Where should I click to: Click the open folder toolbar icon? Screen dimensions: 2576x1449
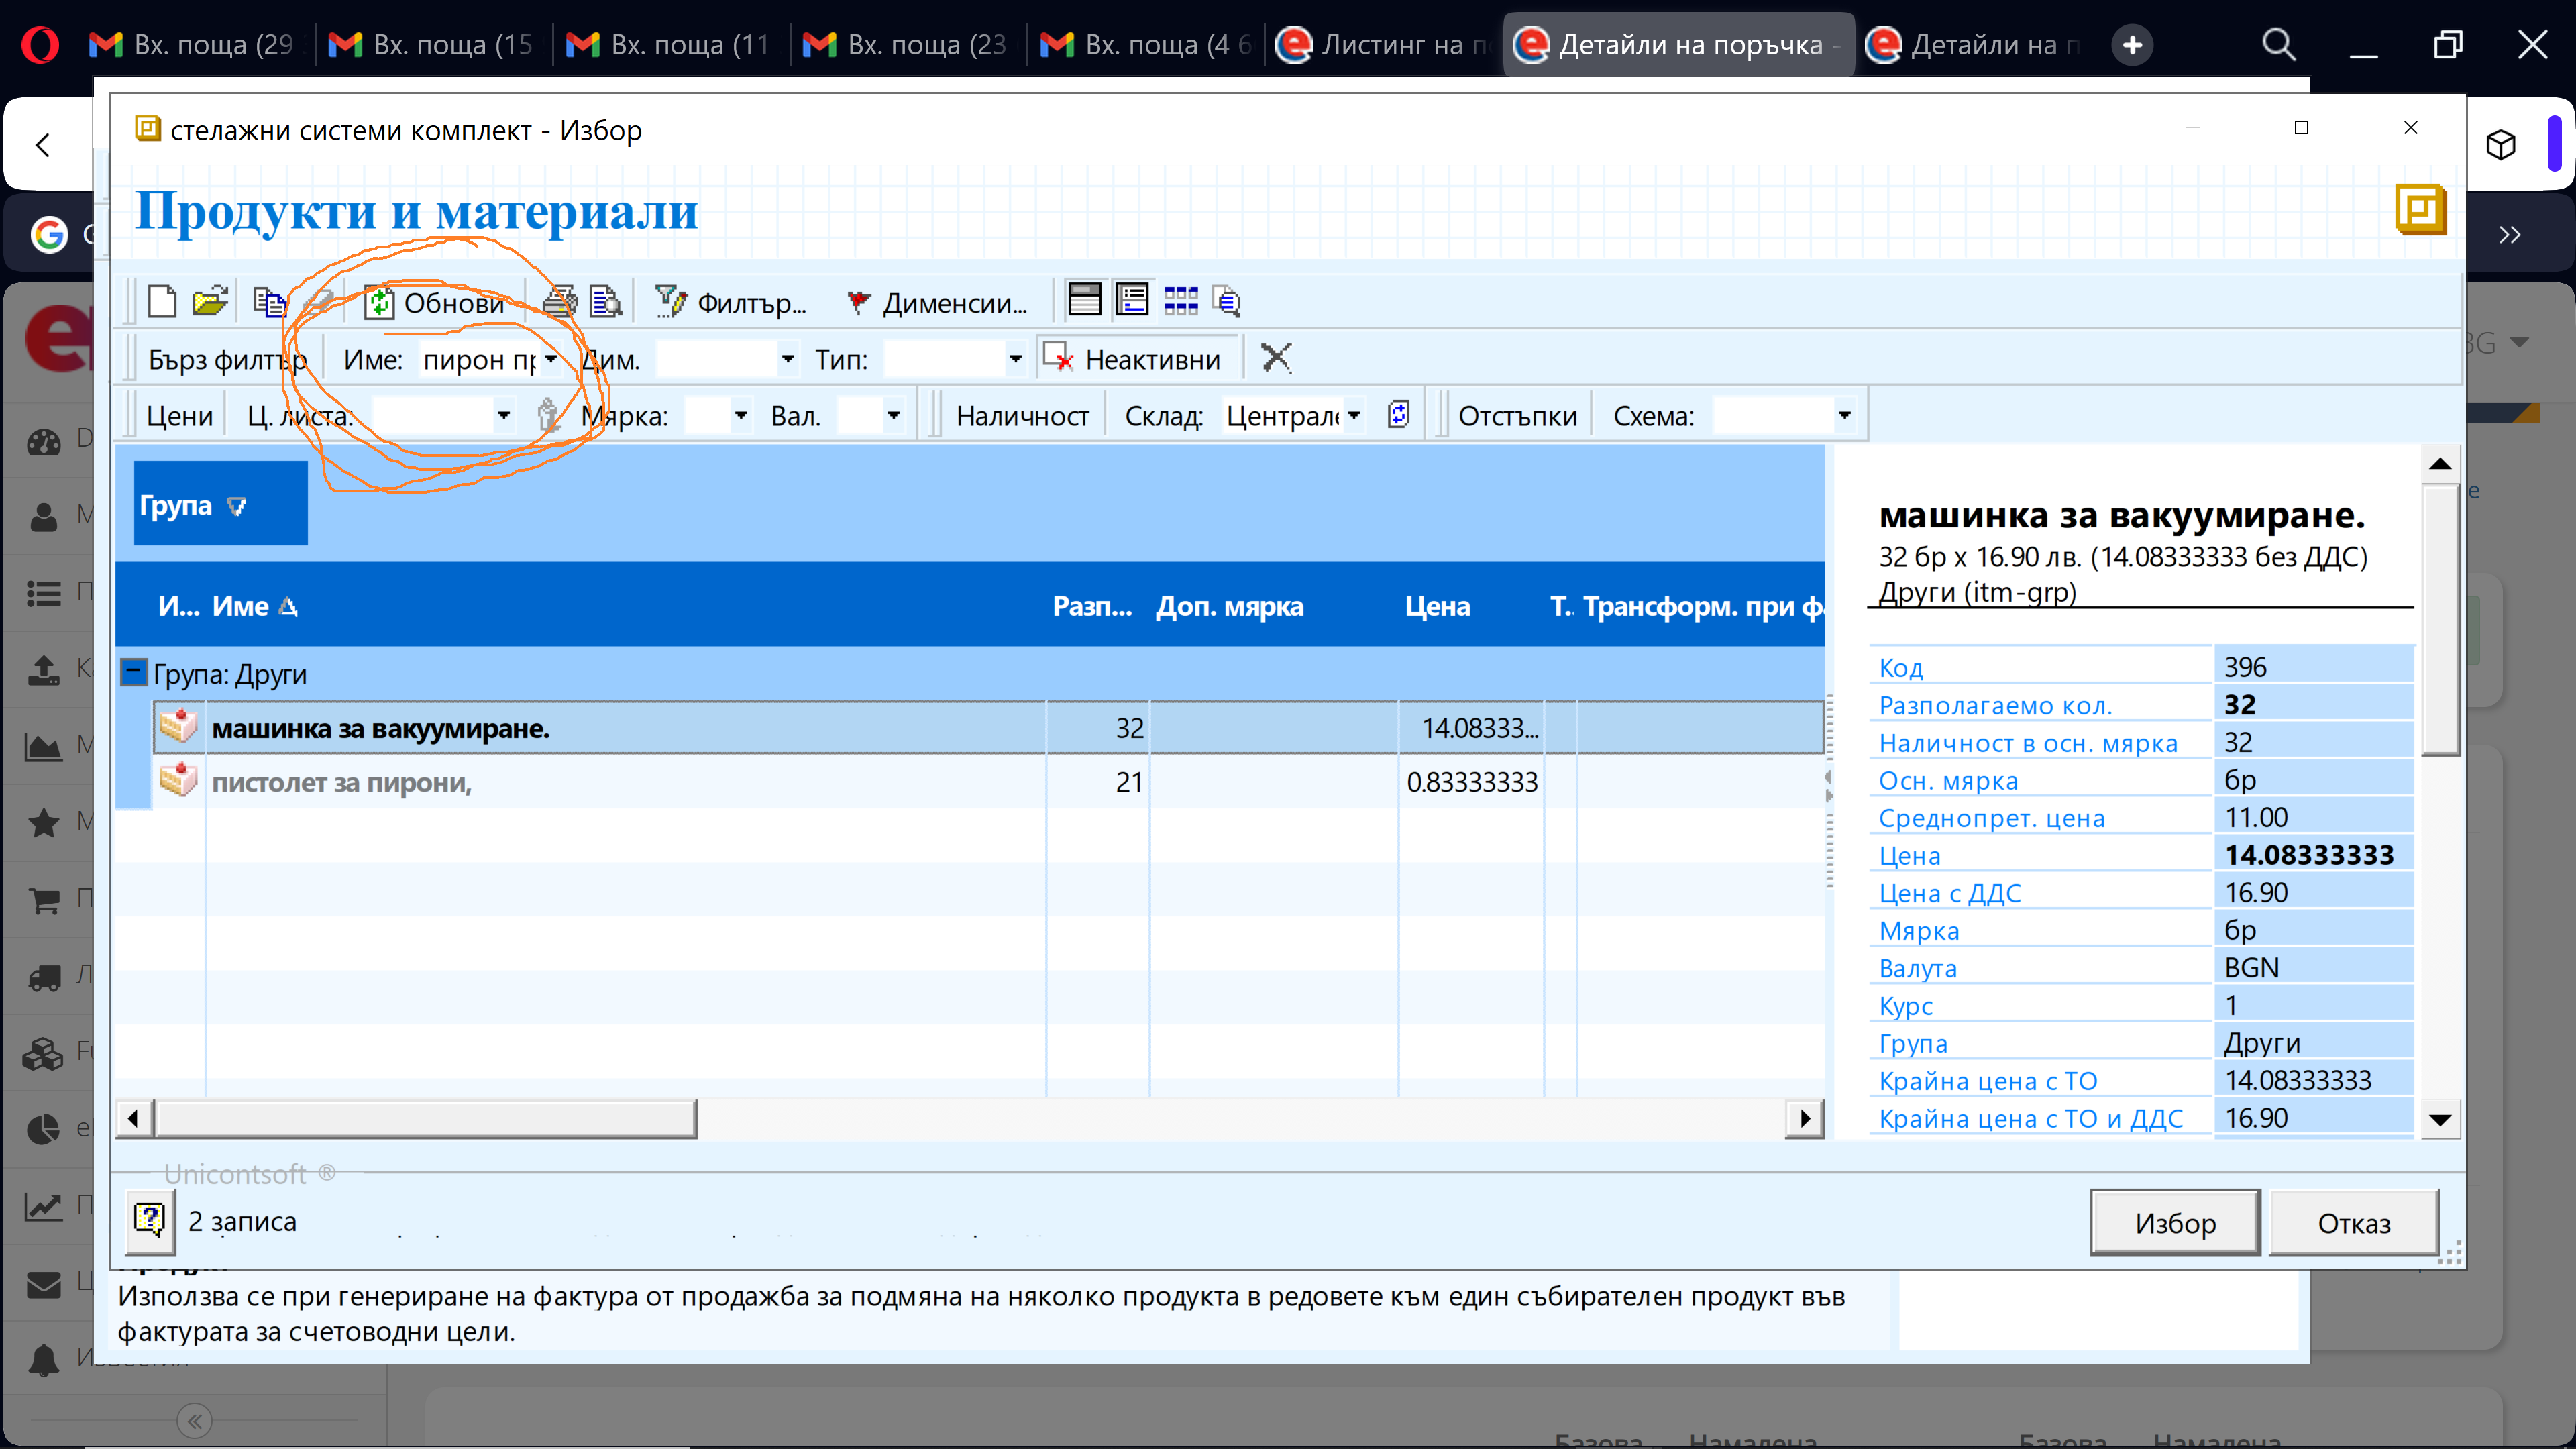[x=210, y=301]
